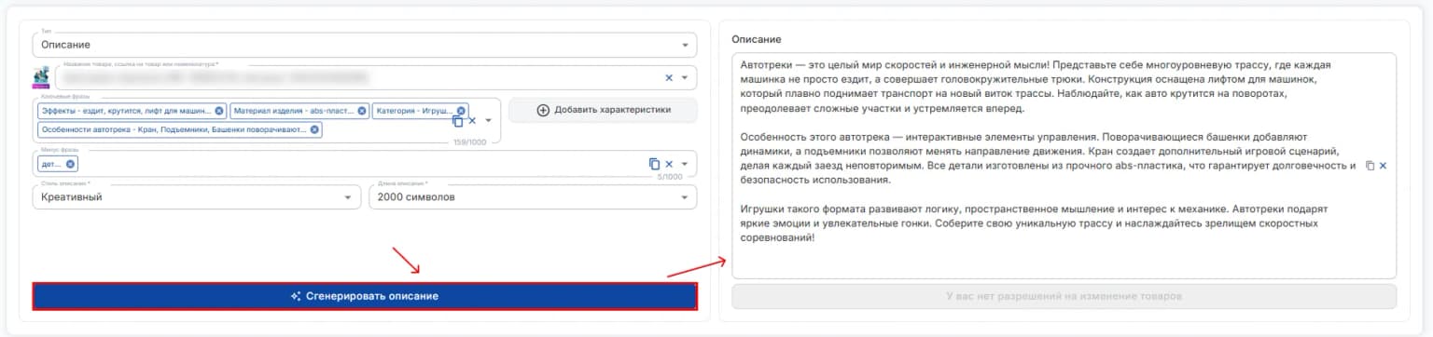This screenshot has height=337, width=1433.
Task: Copy the minus phrases
Action: (x=654, y=164)
